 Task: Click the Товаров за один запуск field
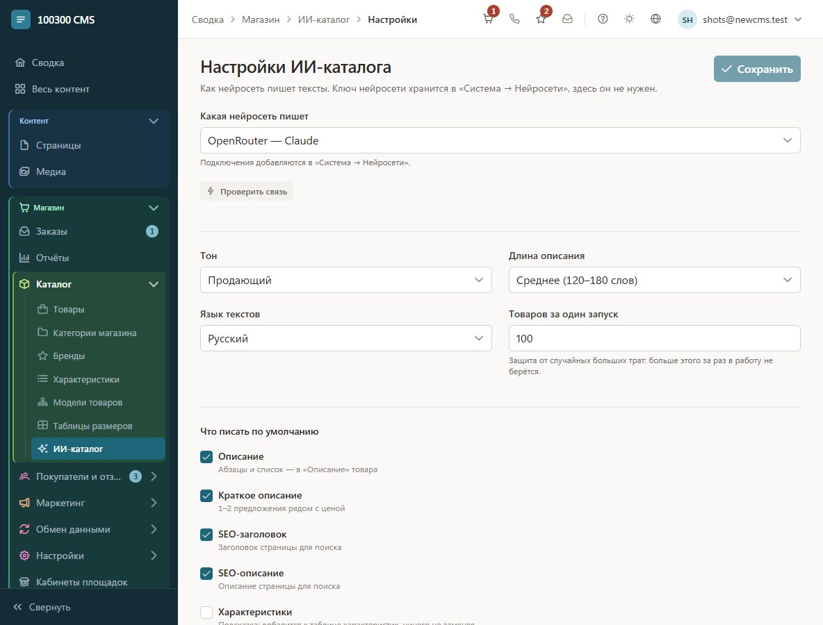654,338
